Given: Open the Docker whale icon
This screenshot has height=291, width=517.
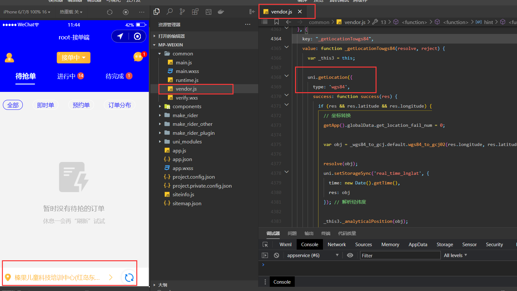Looking at the screenshot, I should click(221, 12).
